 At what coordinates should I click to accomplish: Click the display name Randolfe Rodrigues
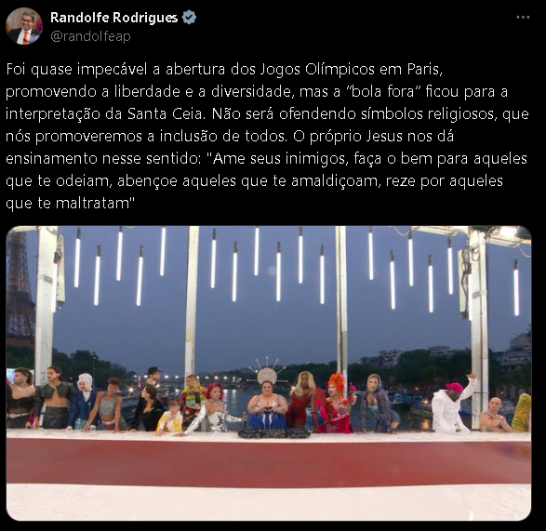113,18
